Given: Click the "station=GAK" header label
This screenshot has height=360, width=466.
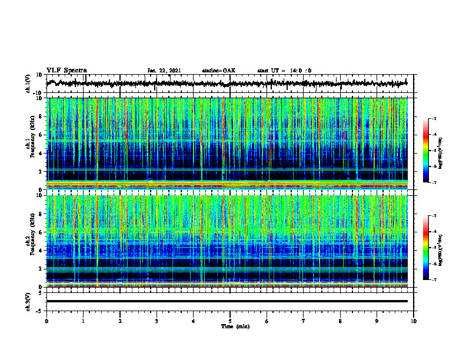Looking at the screenshot, I should pos(219,71).
